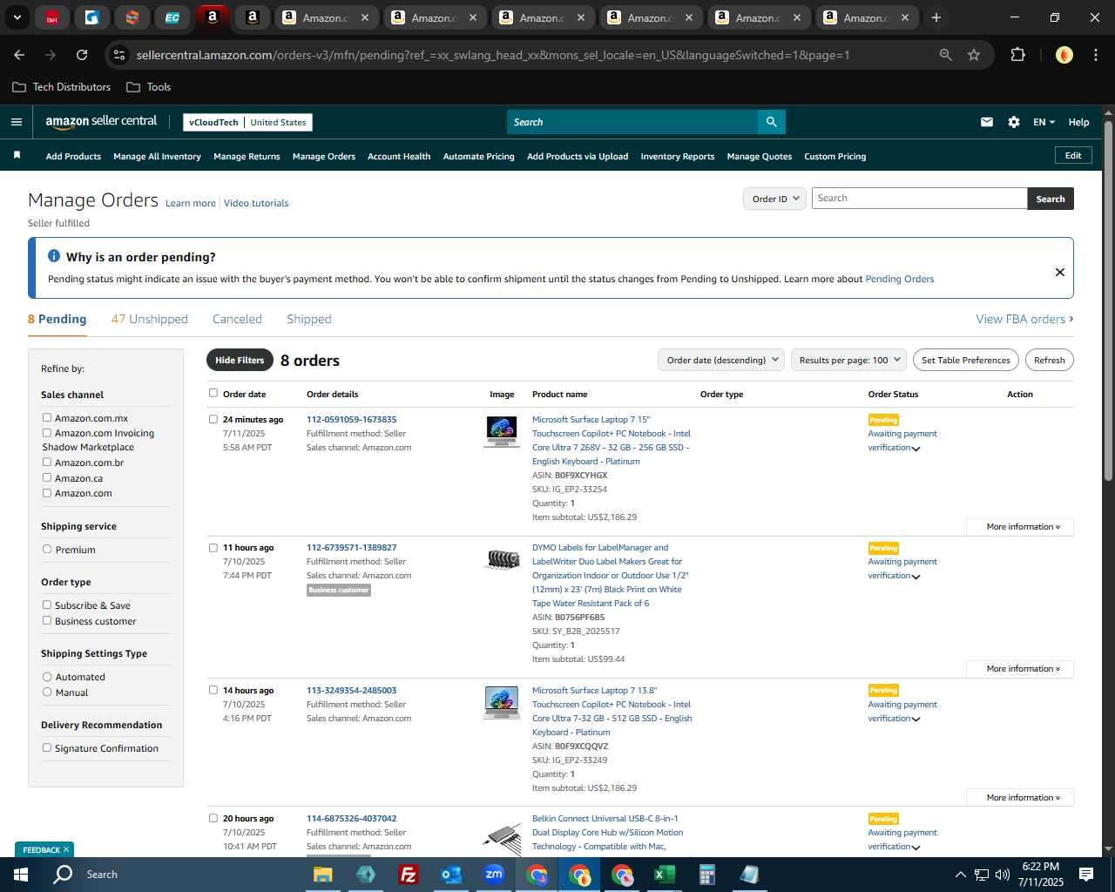Screen dimensions: 1115x892
Task: Open the View FBA orders link
Action: point(1024,319)
